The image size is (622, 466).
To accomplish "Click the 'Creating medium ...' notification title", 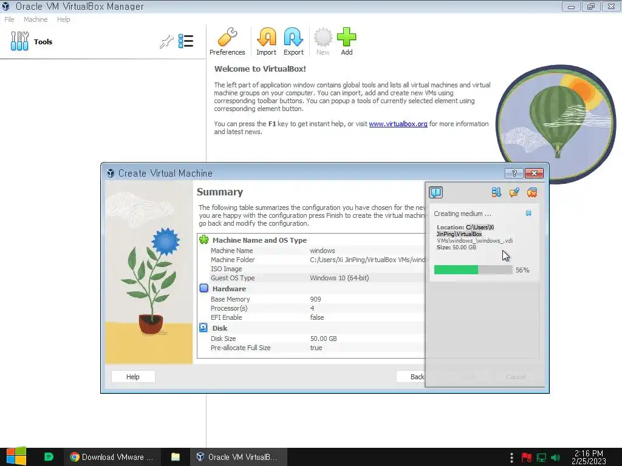I will (462, 214).
